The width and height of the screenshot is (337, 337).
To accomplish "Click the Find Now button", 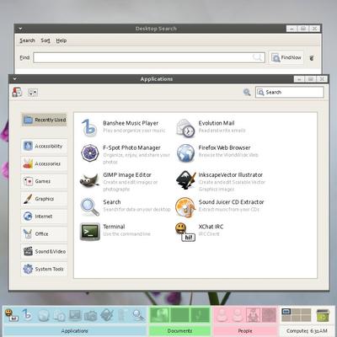I will click(x=286, y=57).
